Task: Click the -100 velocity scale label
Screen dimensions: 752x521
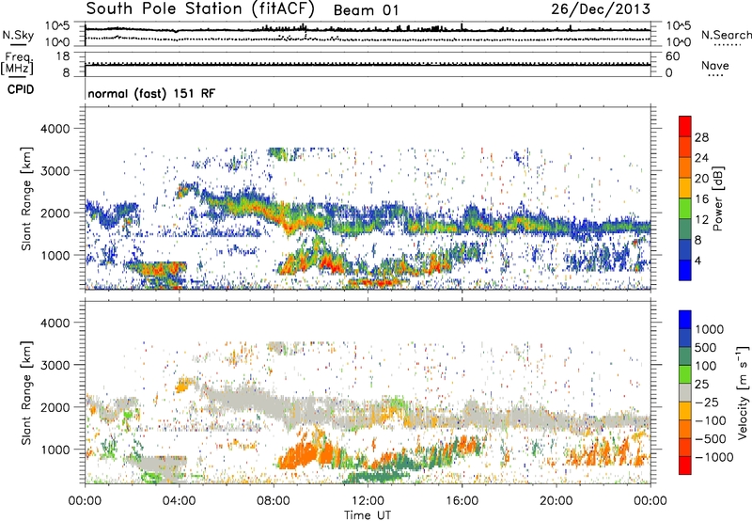Action: [x=710, y=420]
